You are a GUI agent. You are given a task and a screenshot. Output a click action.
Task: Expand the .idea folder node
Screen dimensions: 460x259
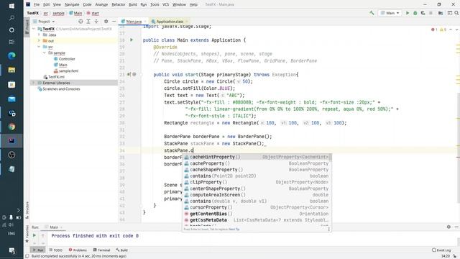tap(39, 35)
